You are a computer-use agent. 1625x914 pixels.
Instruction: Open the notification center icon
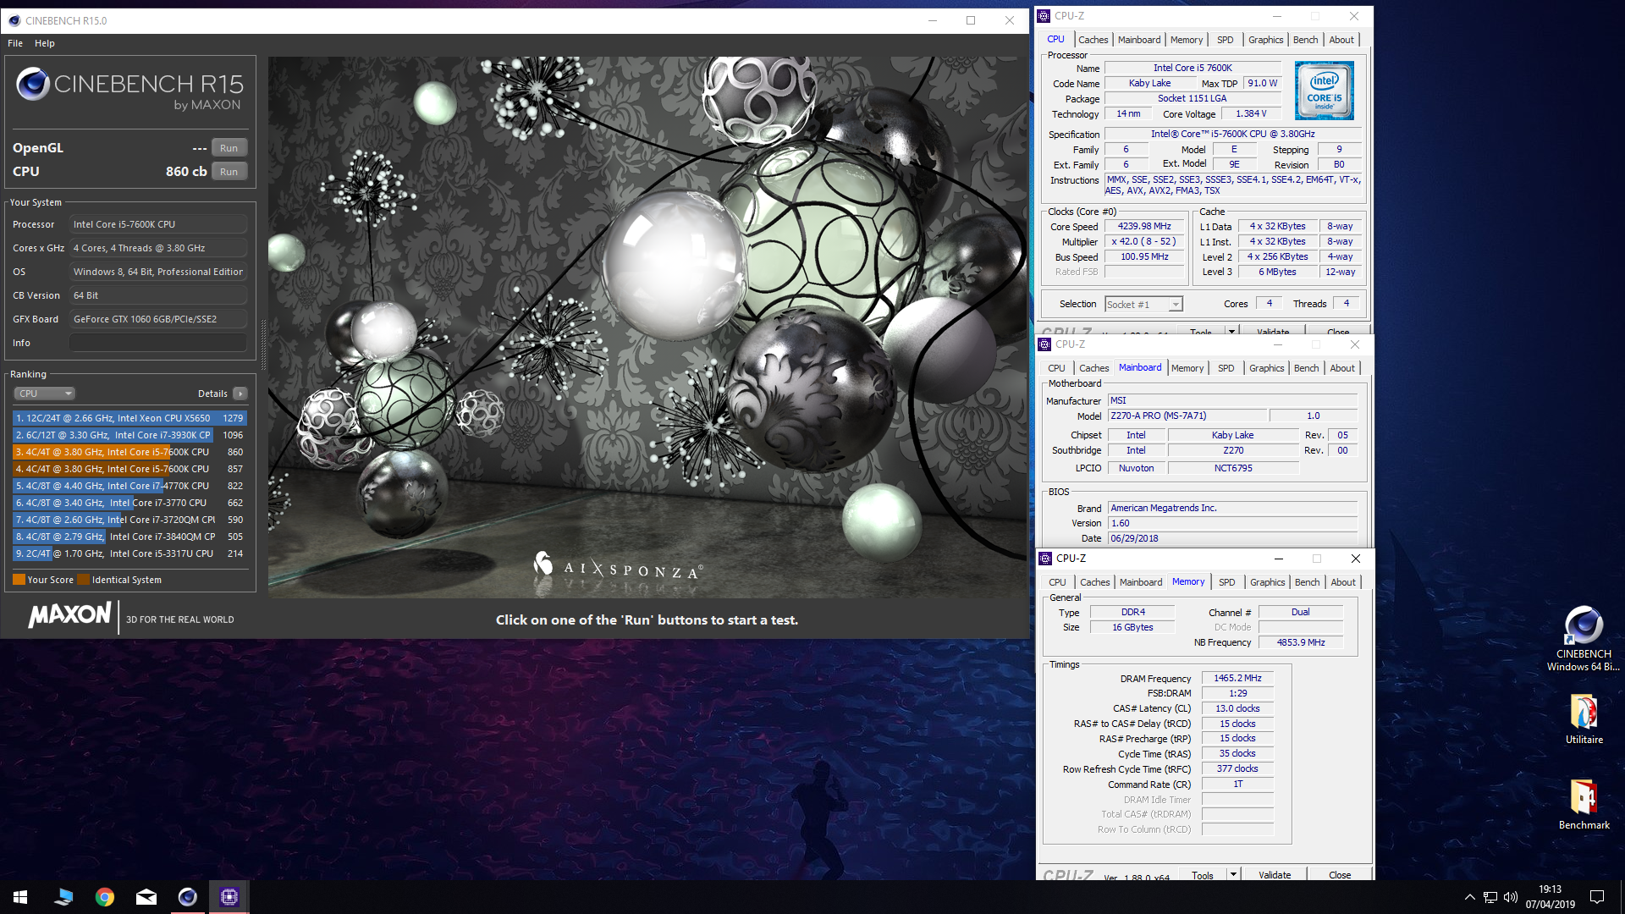(x=1597, y=897)
